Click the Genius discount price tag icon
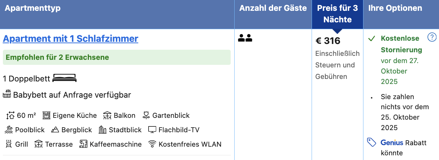The height and width of the screenshot is (160, 439). pos(372,142)
